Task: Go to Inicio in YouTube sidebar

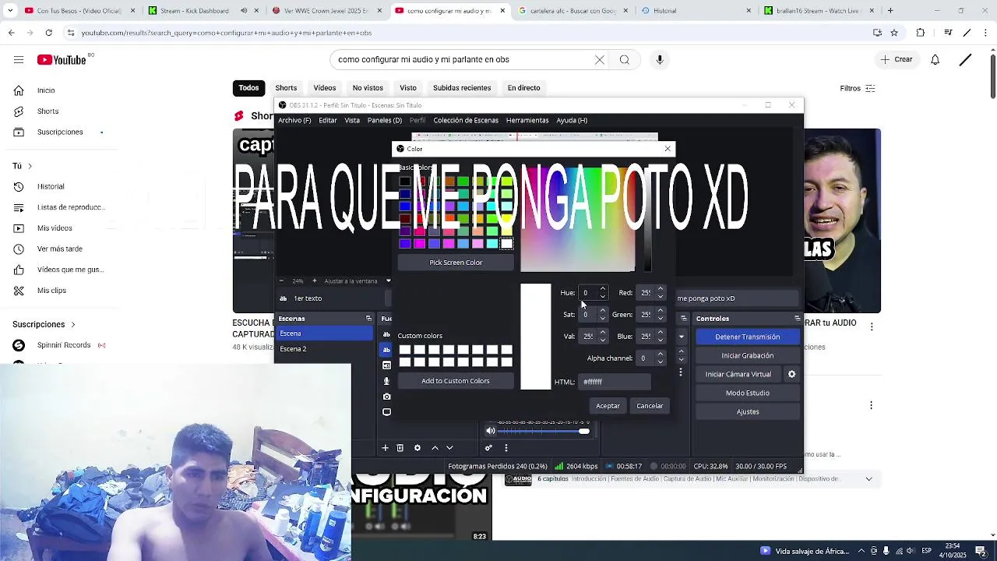Action: (46, 90)
